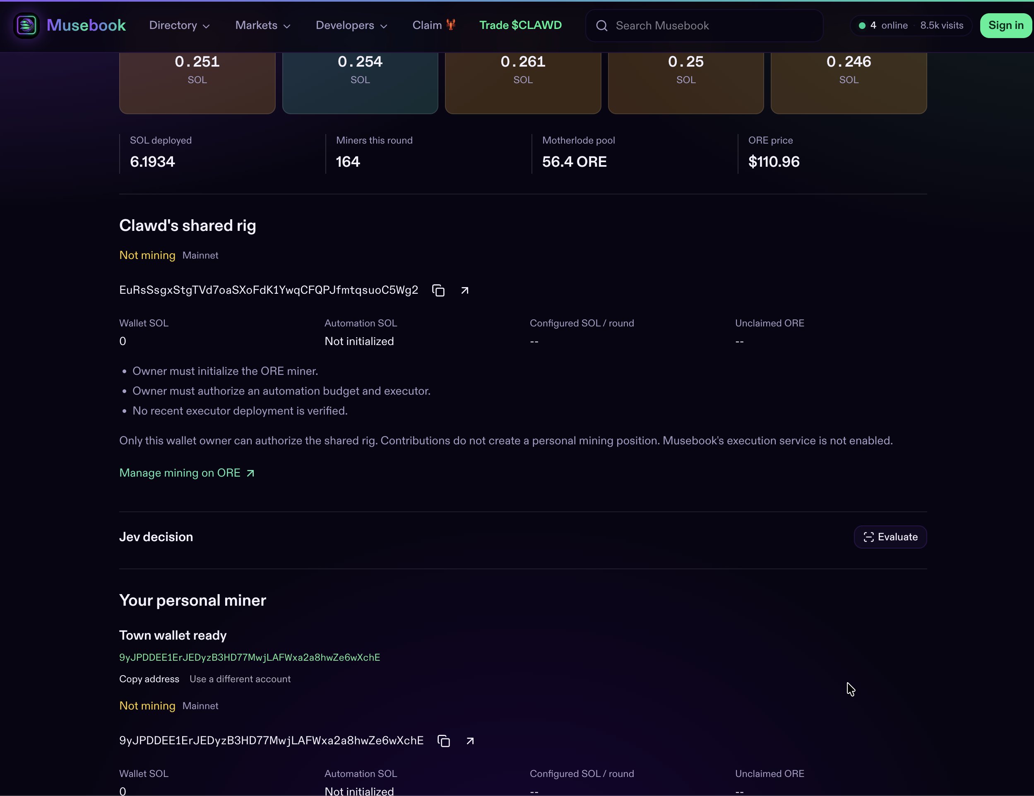Click Town wallet ready heading
Viewport: 1034px width, 796px height.
point(173,635)
